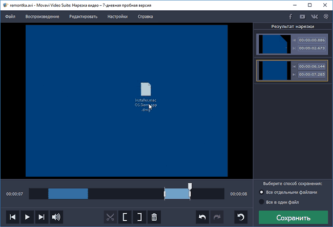This screenshot has width=333, height=227.
Task: Set the fragment end with right bracket
Action: click(138, 217)
